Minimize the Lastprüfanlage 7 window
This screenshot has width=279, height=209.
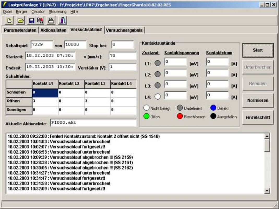(x=262, y=5)
